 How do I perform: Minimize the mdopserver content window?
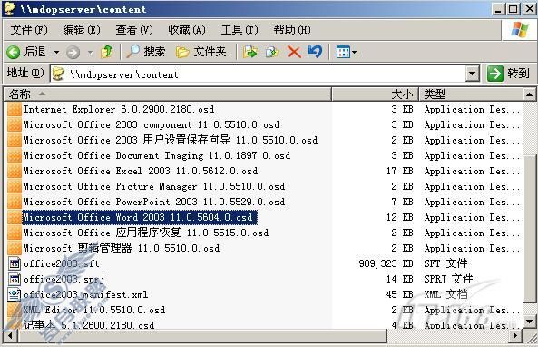(x=498, y=9)
